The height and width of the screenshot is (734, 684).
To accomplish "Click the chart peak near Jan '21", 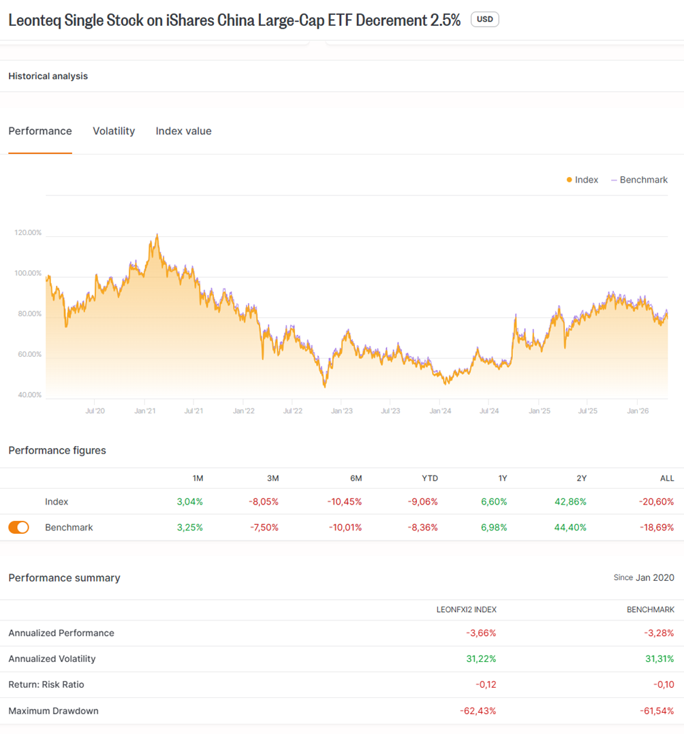I will click(157, 235).
